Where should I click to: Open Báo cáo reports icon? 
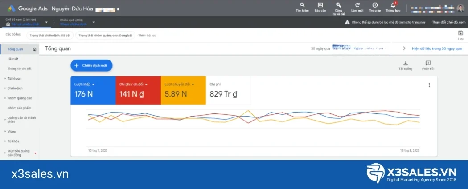320,5
